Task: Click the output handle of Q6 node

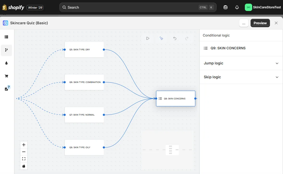Action: pyautogui.click(x=104, y=82)
